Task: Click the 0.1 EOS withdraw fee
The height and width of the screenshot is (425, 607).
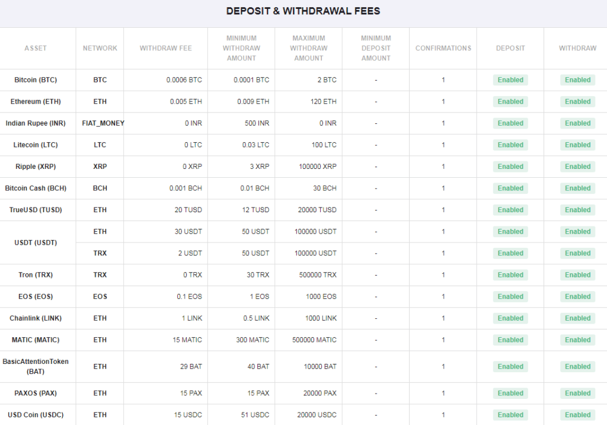Action: 189,296
